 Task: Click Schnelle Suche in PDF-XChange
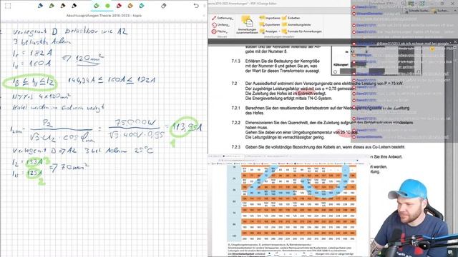coord(416,11)
